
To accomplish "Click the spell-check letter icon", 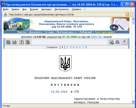I will point(125,42).
